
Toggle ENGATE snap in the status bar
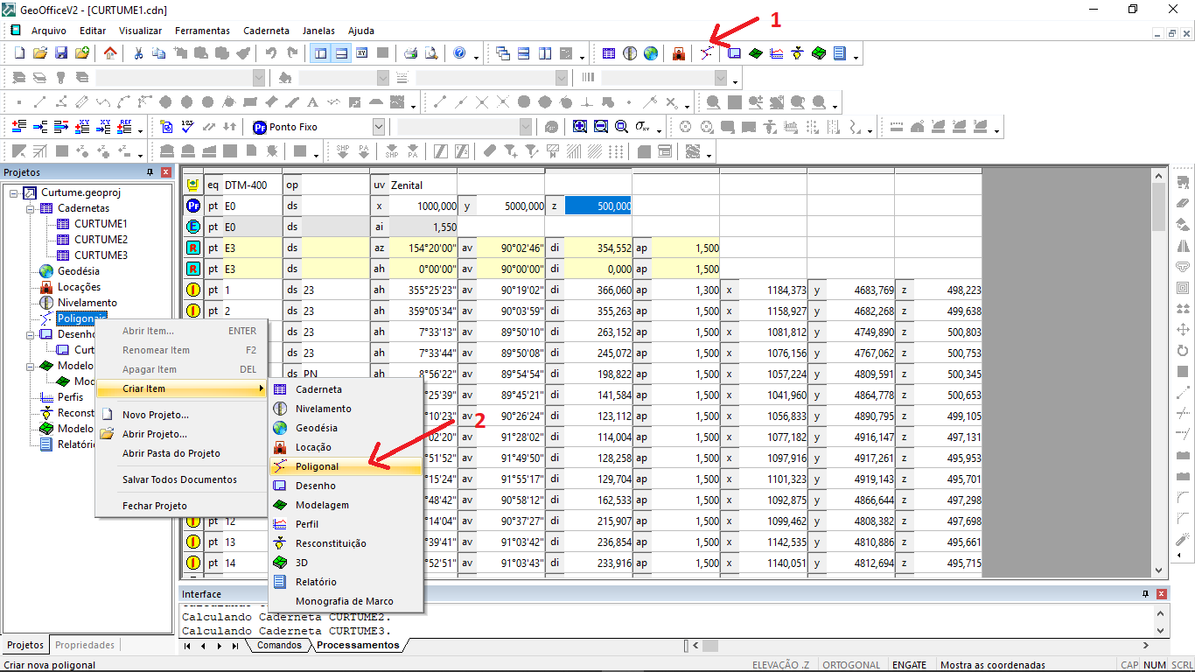point(909,665)
